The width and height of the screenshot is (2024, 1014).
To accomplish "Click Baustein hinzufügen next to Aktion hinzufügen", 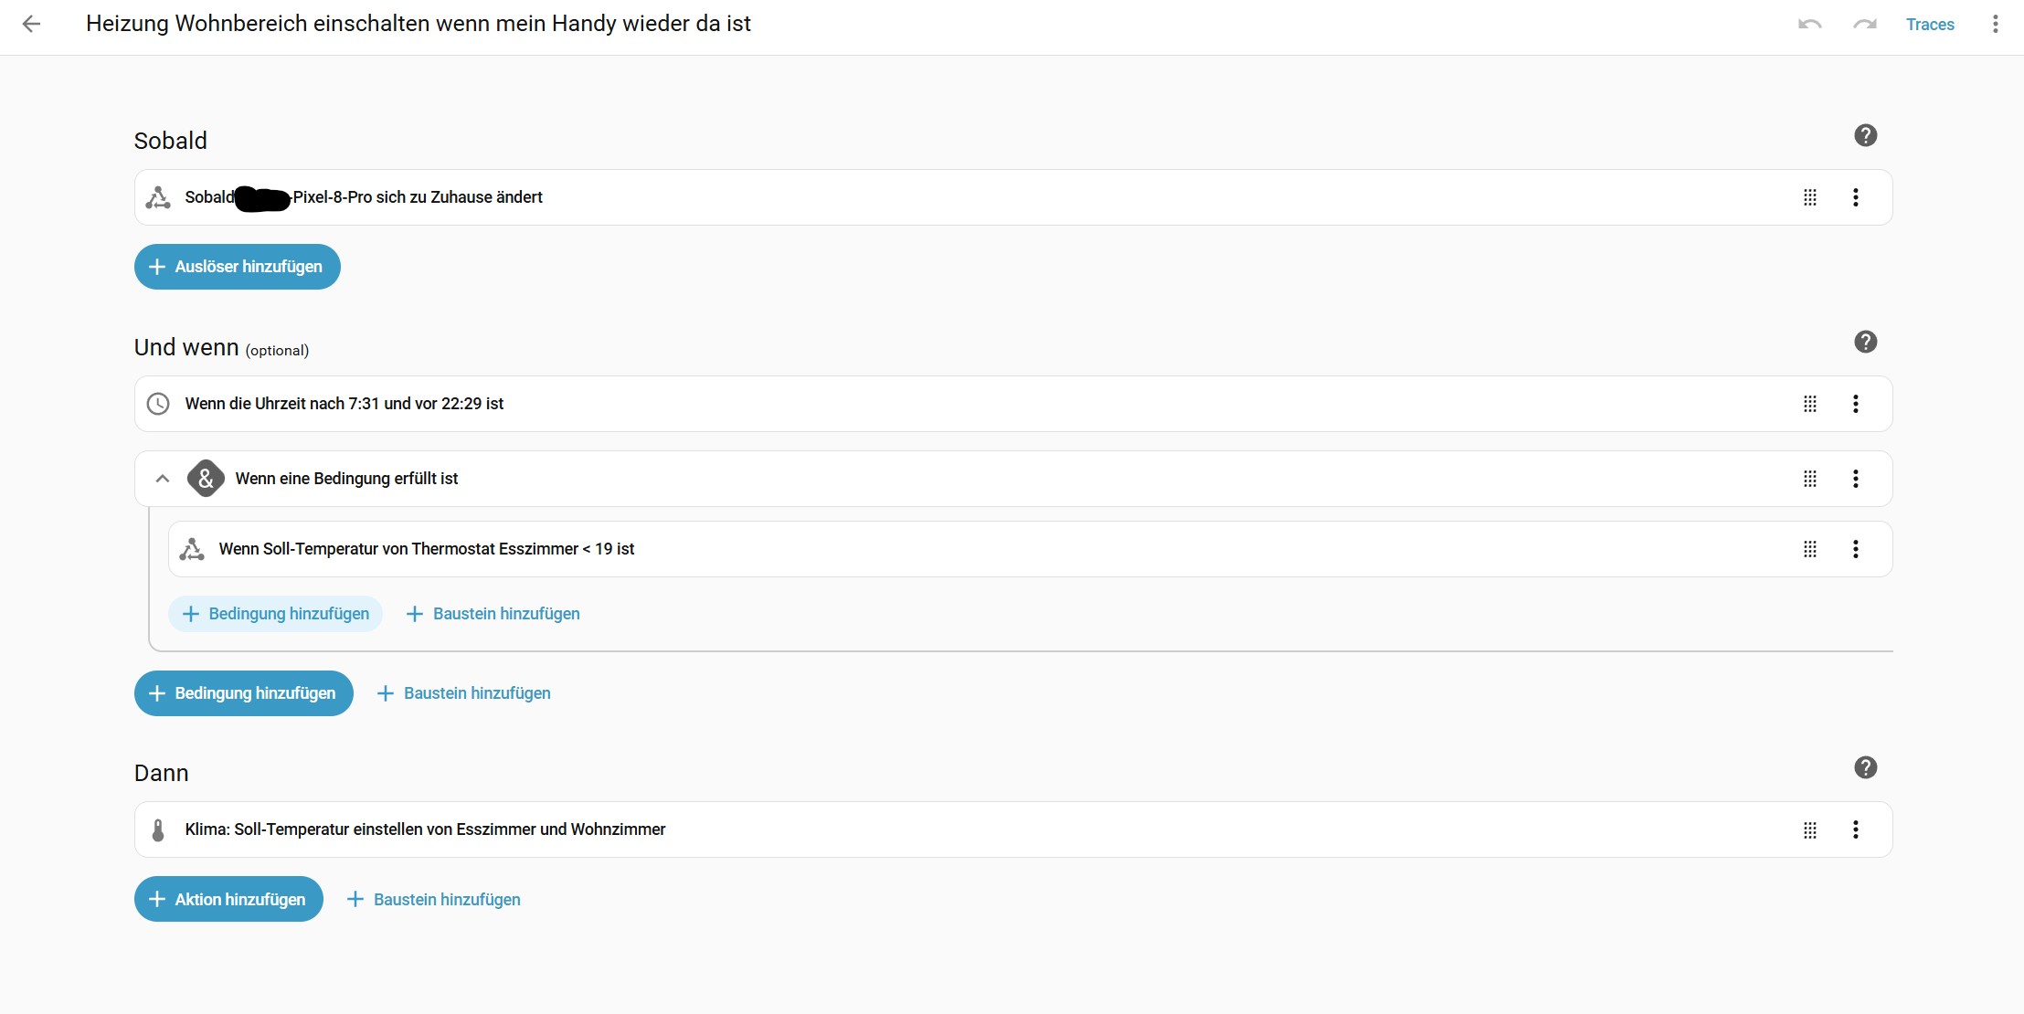I will pyautogui.click(x=434, y=900).
